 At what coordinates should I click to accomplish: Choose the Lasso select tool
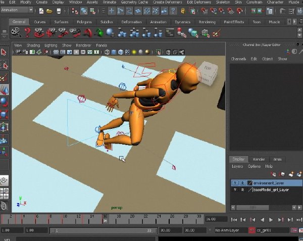(x=4, y=65)
